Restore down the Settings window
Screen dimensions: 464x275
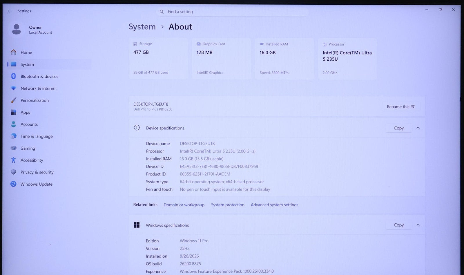440,10
